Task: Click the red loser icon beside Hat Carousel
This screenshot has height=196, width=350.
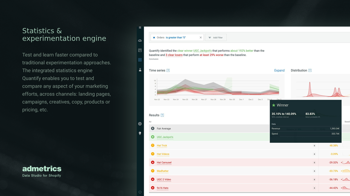Action: click(153, 162)
